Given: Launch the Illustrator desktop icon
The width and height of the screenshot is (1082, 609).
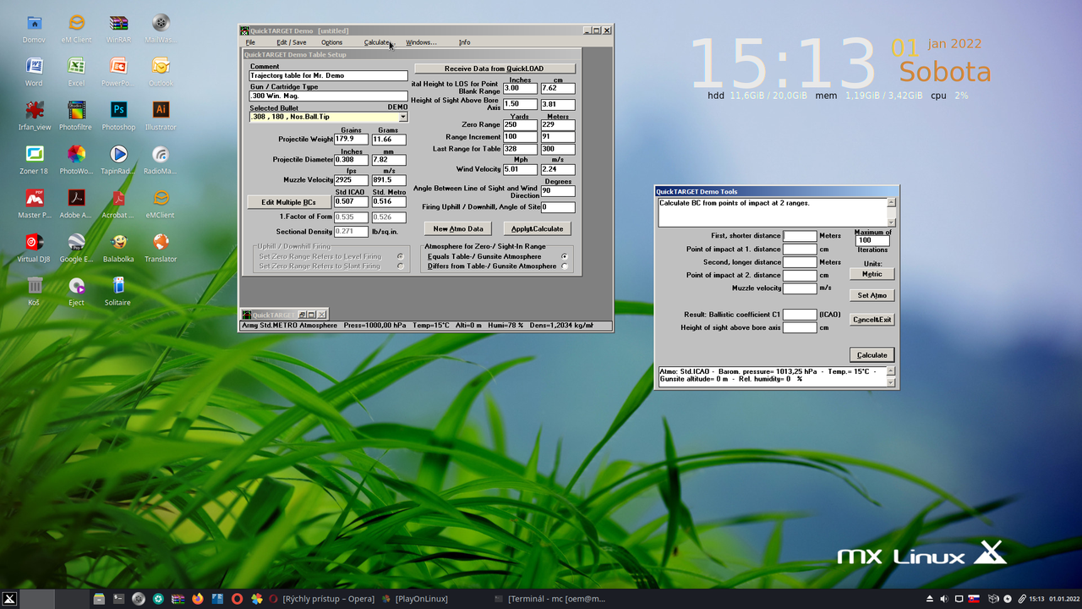Looking at the screenshot, I should (x=161, y=111).
